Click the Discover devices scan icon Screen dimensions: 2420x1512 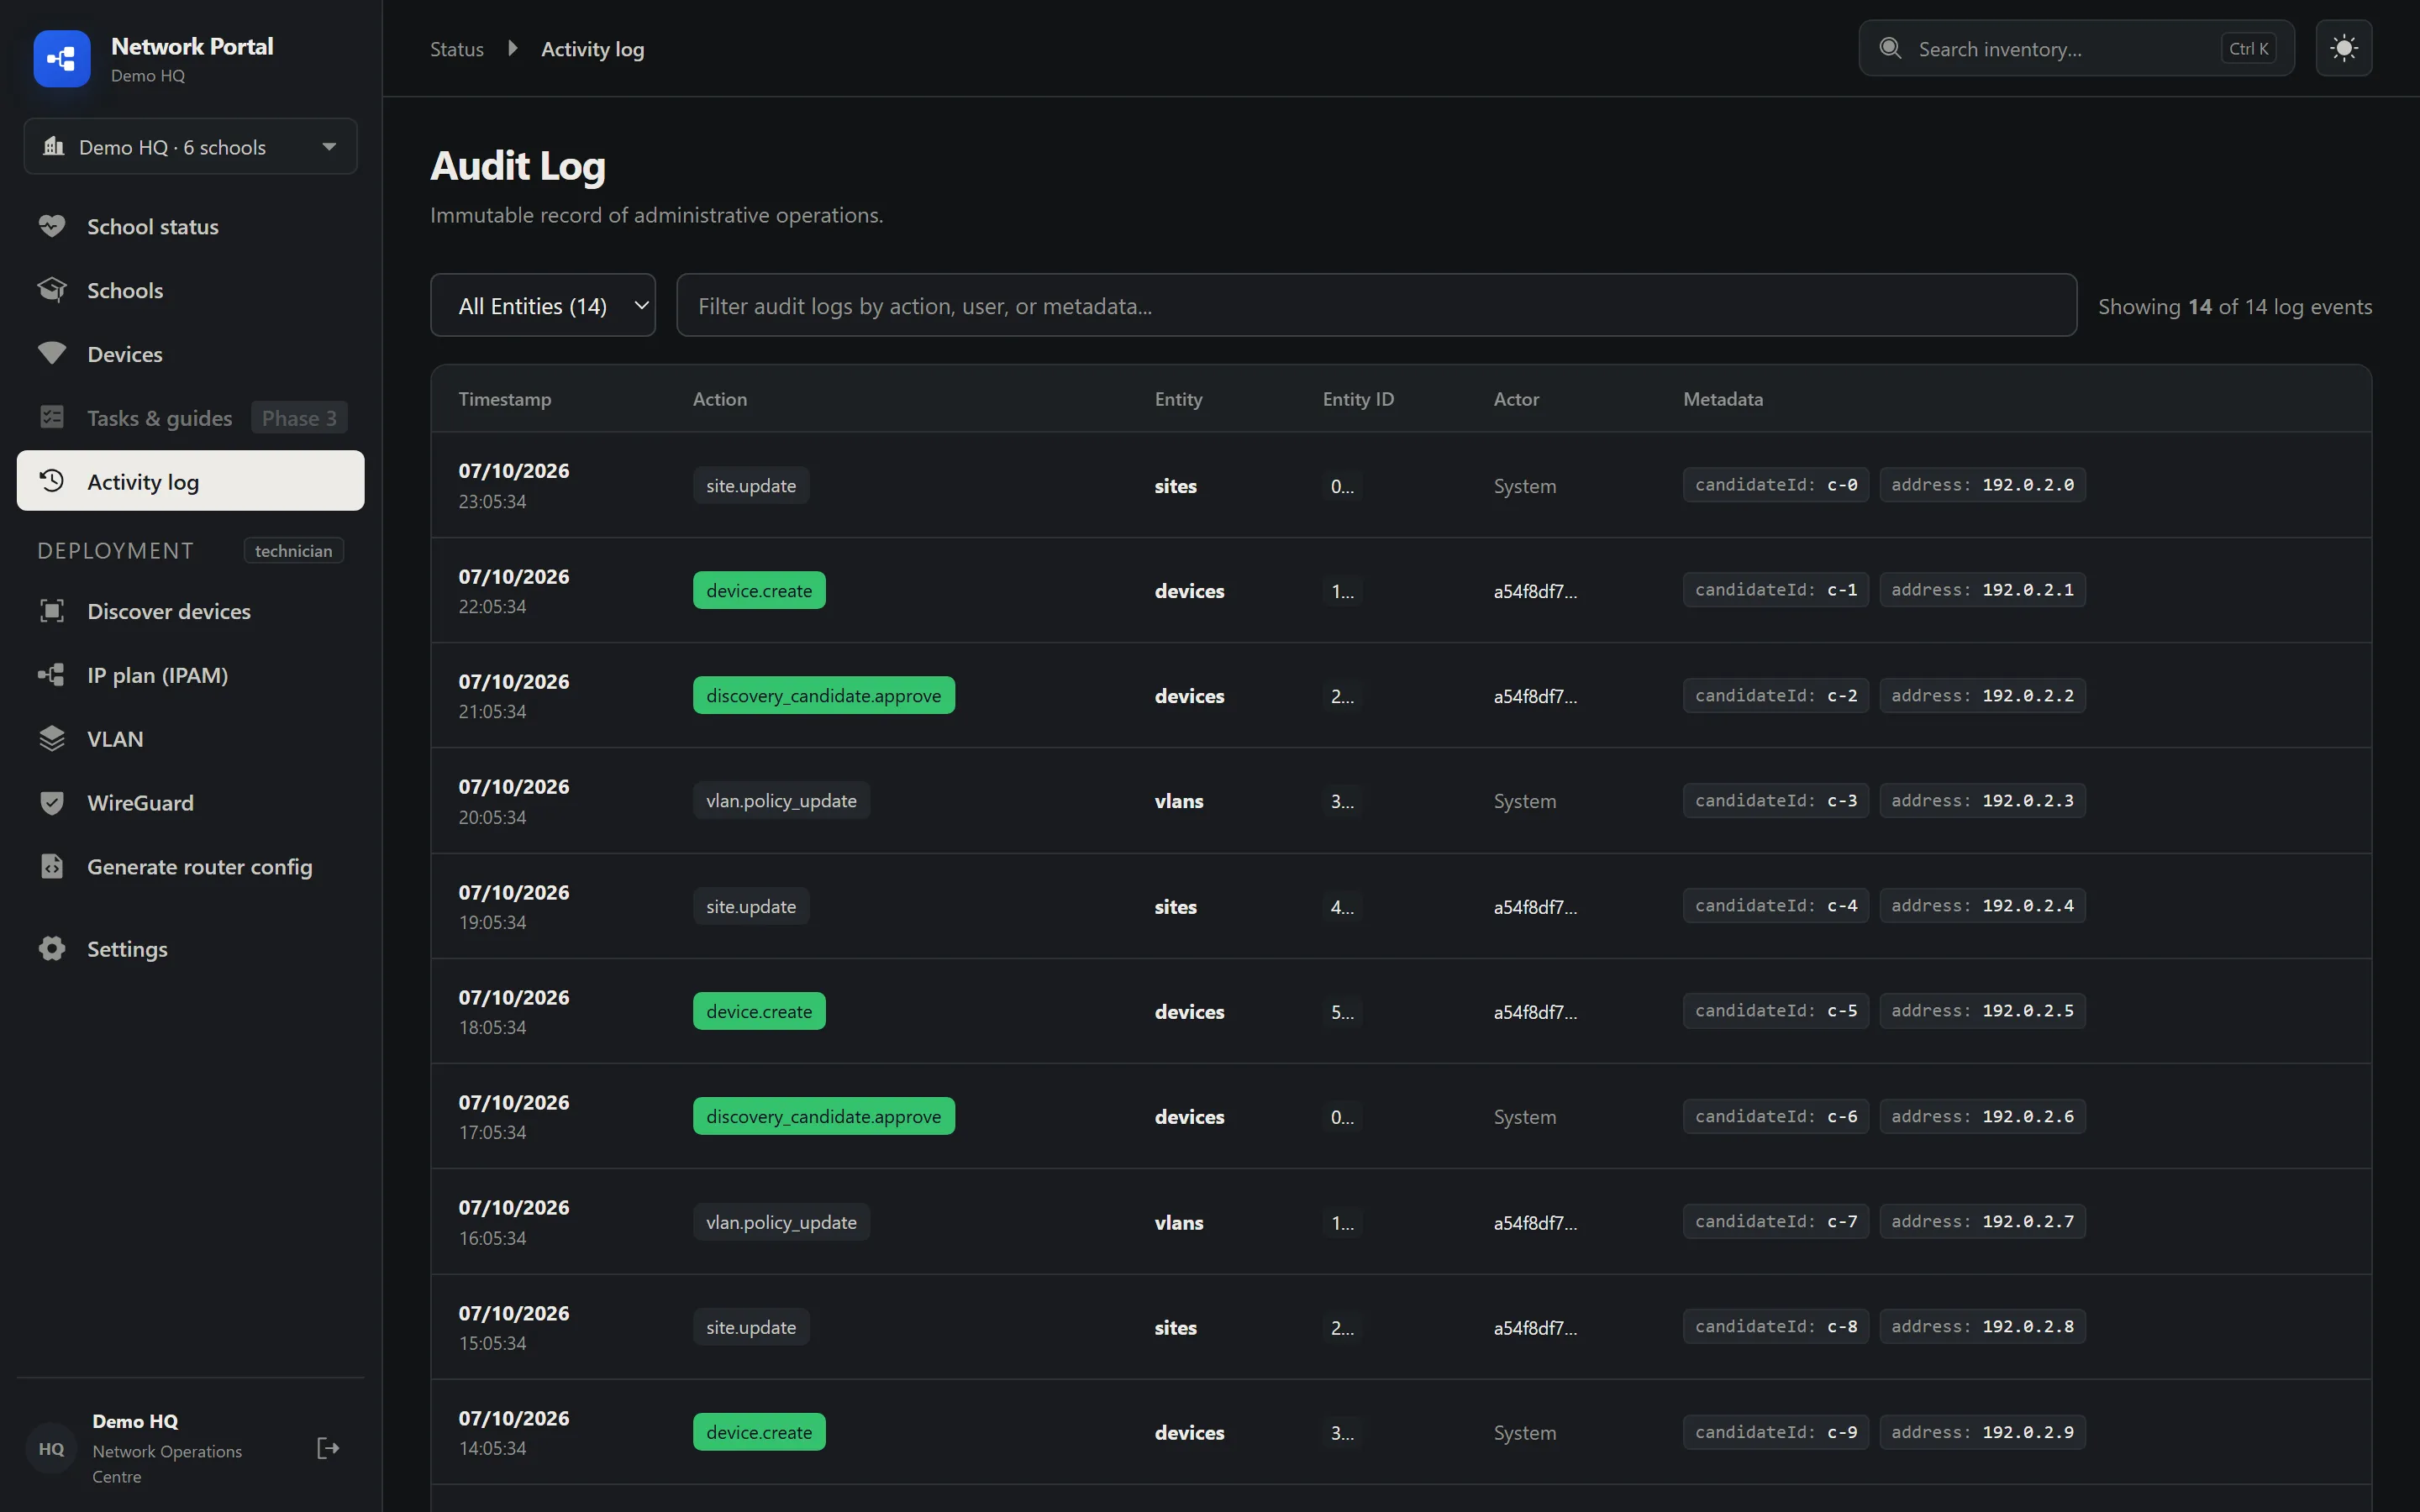[x=52, y=611]
